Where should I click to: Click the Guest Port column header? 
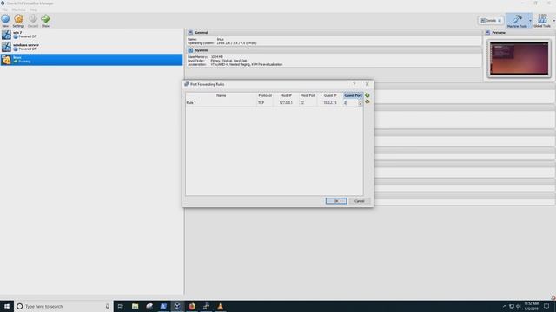(354, 95)
